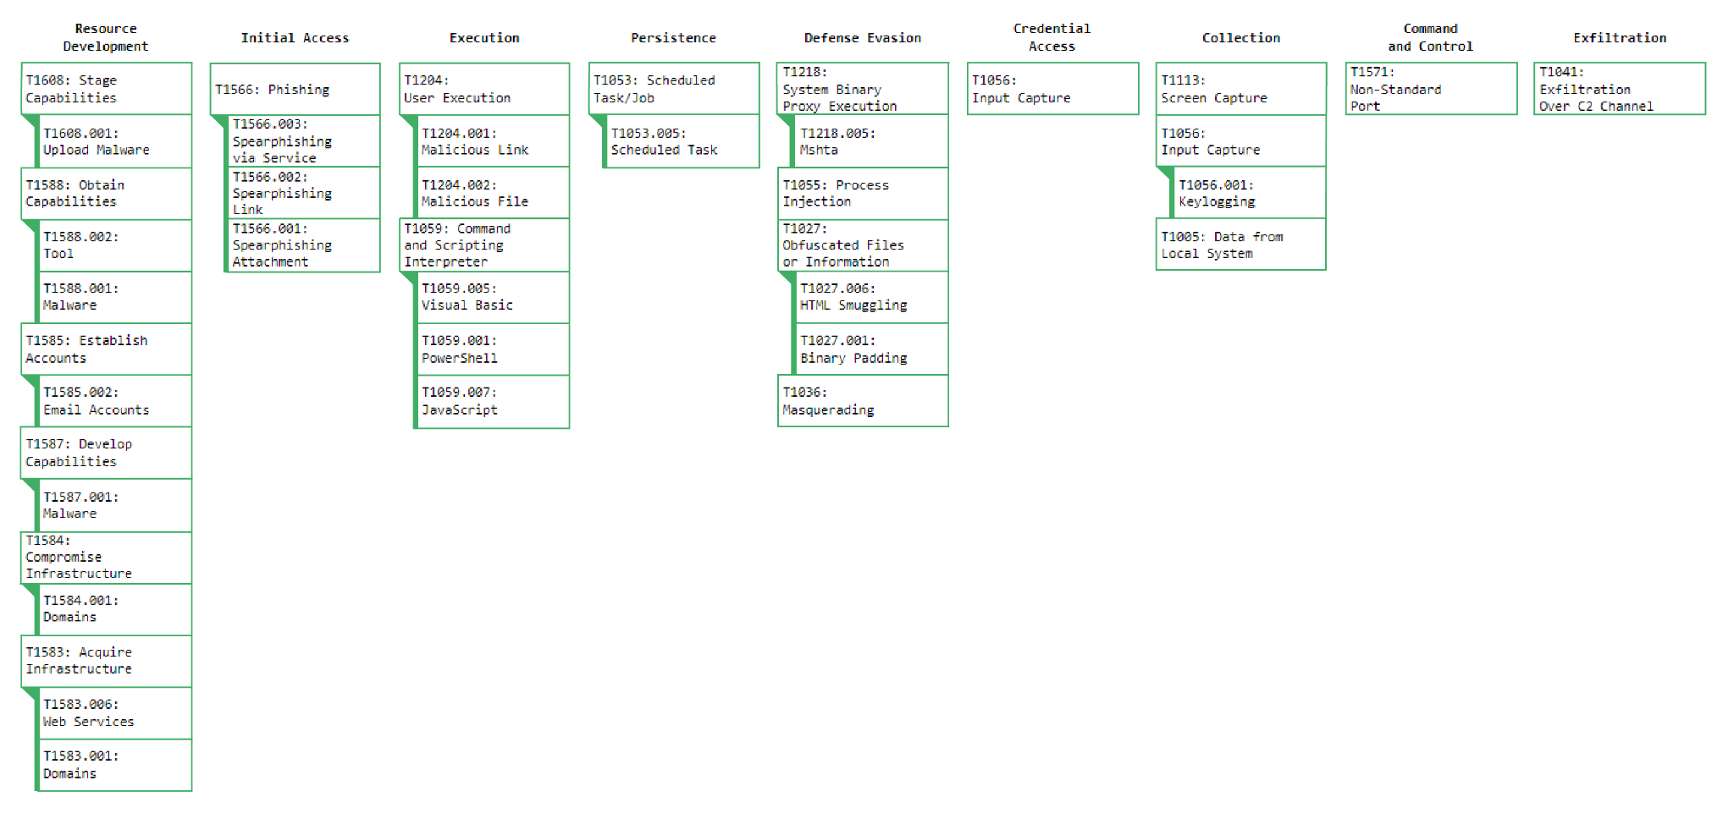Select T1588.002: Tool sub-technique
This screenshot has height=830, width=1734.
coord(113,245)
